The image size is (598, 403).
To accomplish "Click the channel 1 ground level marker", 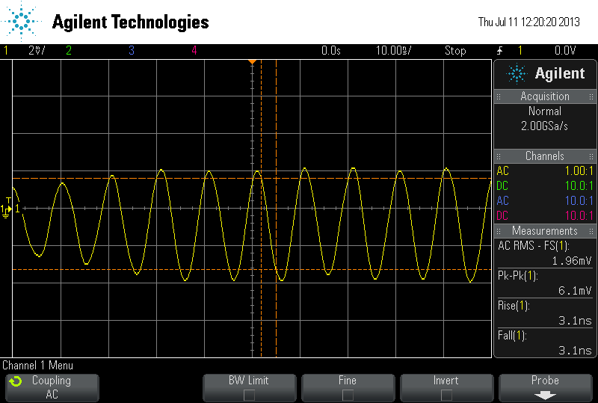I will 6,209.
